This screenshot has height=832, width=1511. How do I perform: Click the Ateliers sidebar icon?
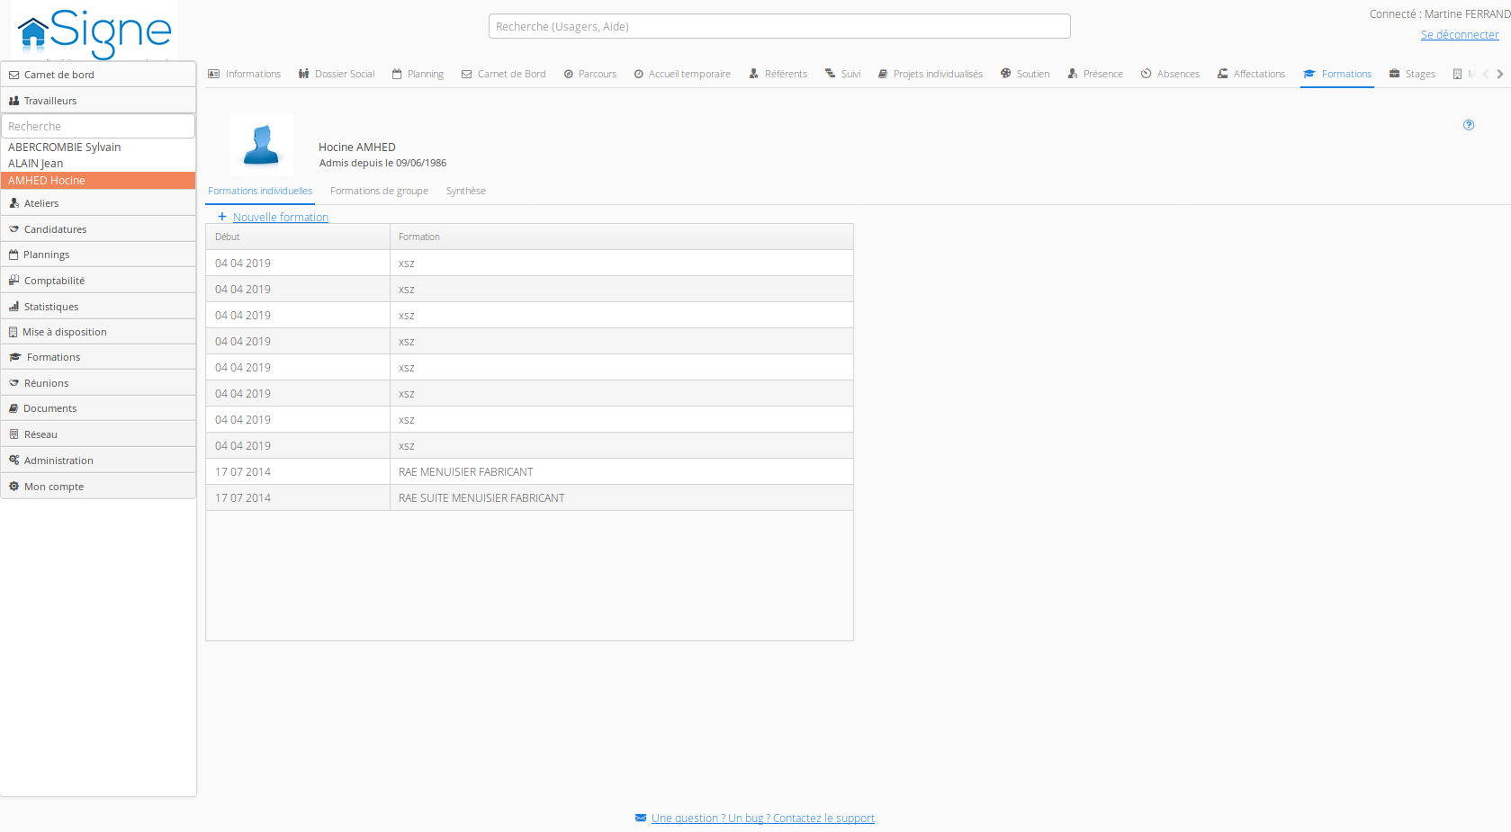point(14,203)
